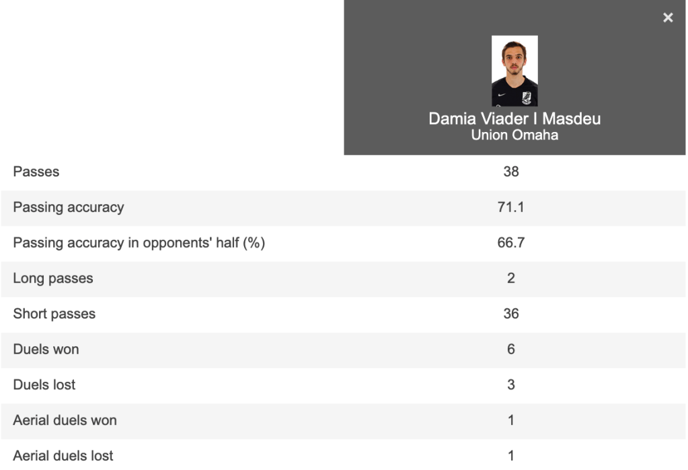Select the Passes stat label

(36, 172)
